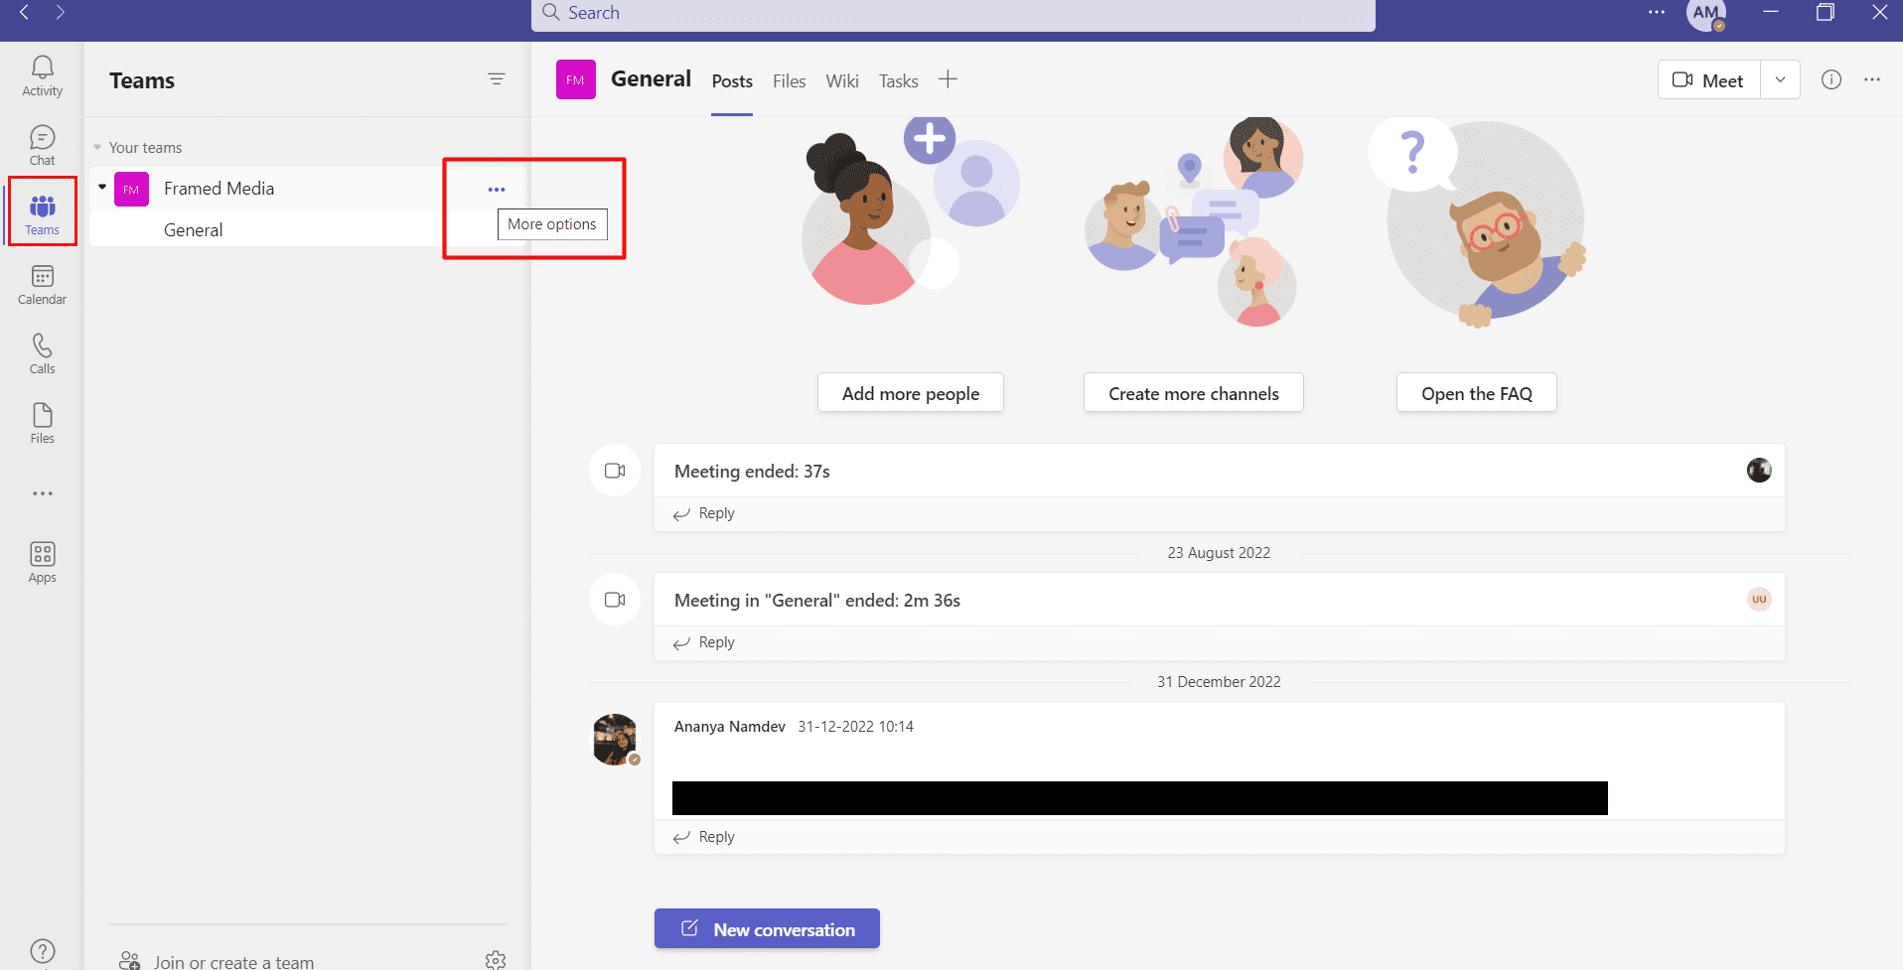1903x970 pixels.
Task: Add a new tab with plus icon
Action: tap(948, 79)
